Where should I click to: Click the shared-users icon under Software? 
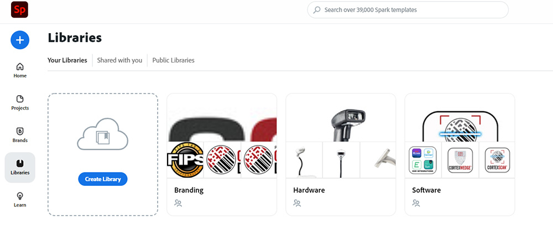click(x=416, y=203)
